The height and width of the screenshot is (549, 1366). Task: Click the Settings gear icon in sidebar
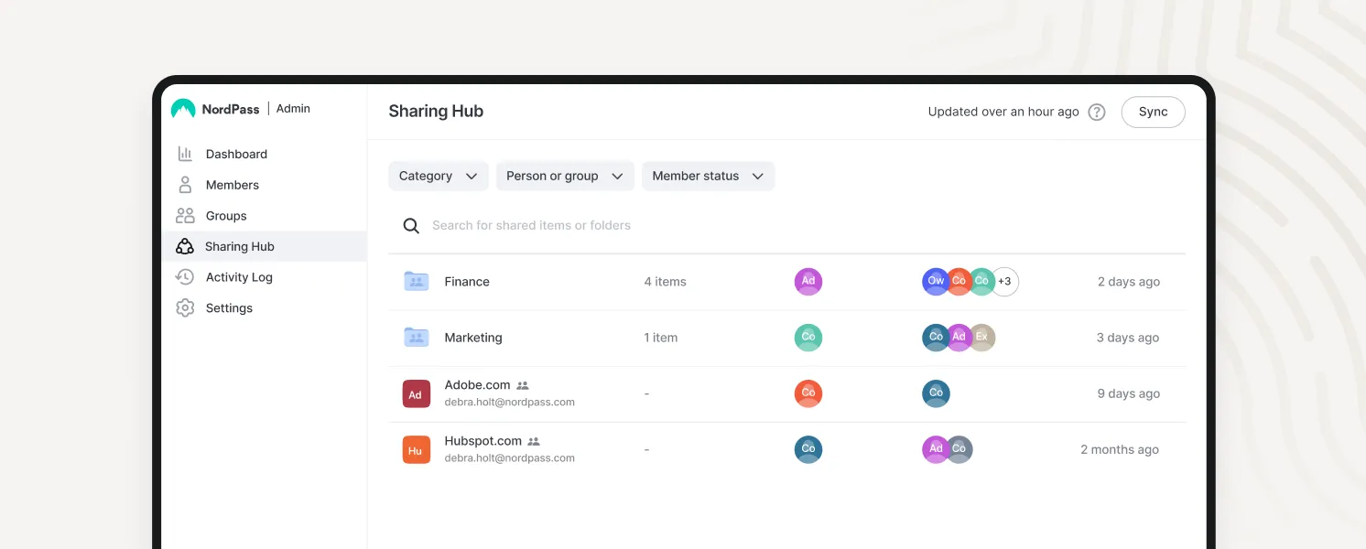pyautogui.click(x=185, y=308)
